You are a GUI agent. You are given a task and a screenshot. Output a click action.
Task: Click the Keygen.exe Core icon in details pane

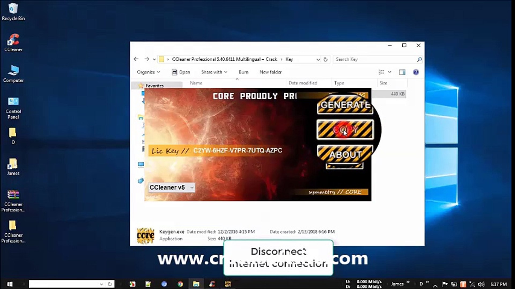[x=146, y=235]
